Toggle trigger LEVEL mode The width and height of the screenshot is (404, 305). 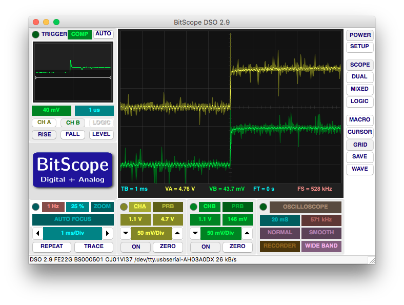pos(102,134)
